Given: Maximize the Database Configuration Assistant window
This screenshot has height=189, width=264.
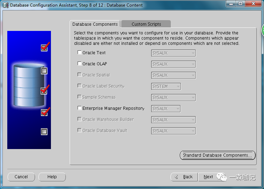Looking at the screenshot, I should (x=240, y=4).
